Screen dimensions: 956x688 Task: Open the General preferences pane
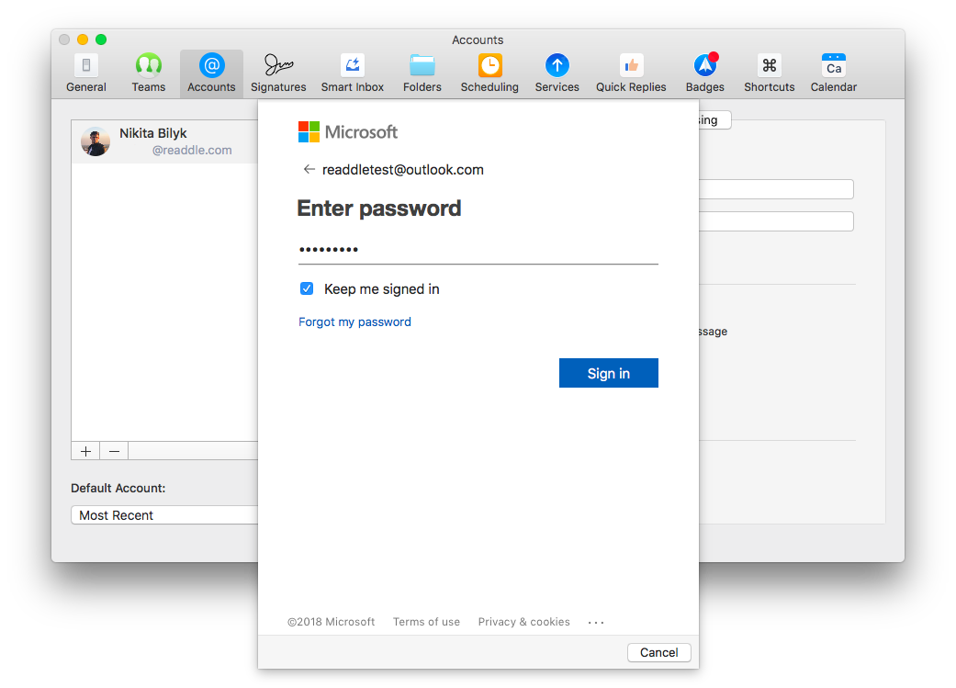(x=86, y=73)
